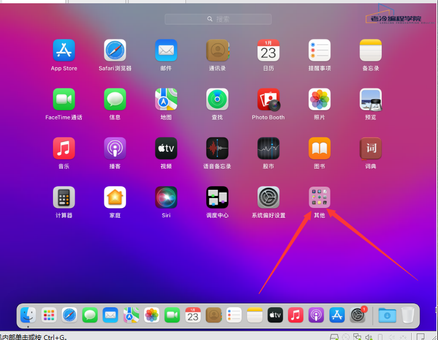Open Contacts from the Dock

pyautogui.click(x=214, y=315)
